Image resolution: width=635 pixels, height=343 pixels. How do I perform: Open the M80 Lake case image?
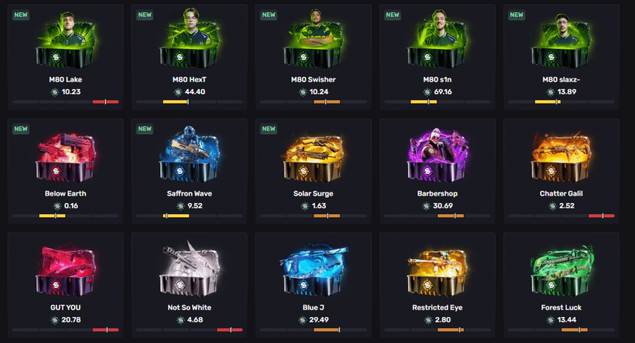point(66,40)
